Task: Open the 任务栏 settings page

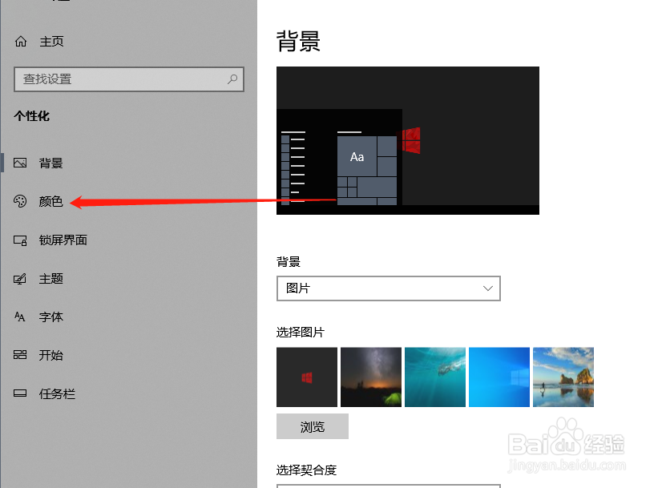Action: click(57, 394)
